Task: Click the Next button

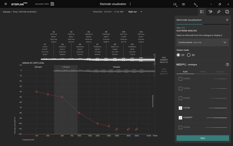Action: coord(202,138)
